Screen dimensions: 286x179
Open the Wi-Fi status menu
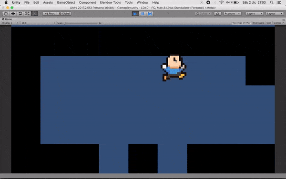[222, 2]
